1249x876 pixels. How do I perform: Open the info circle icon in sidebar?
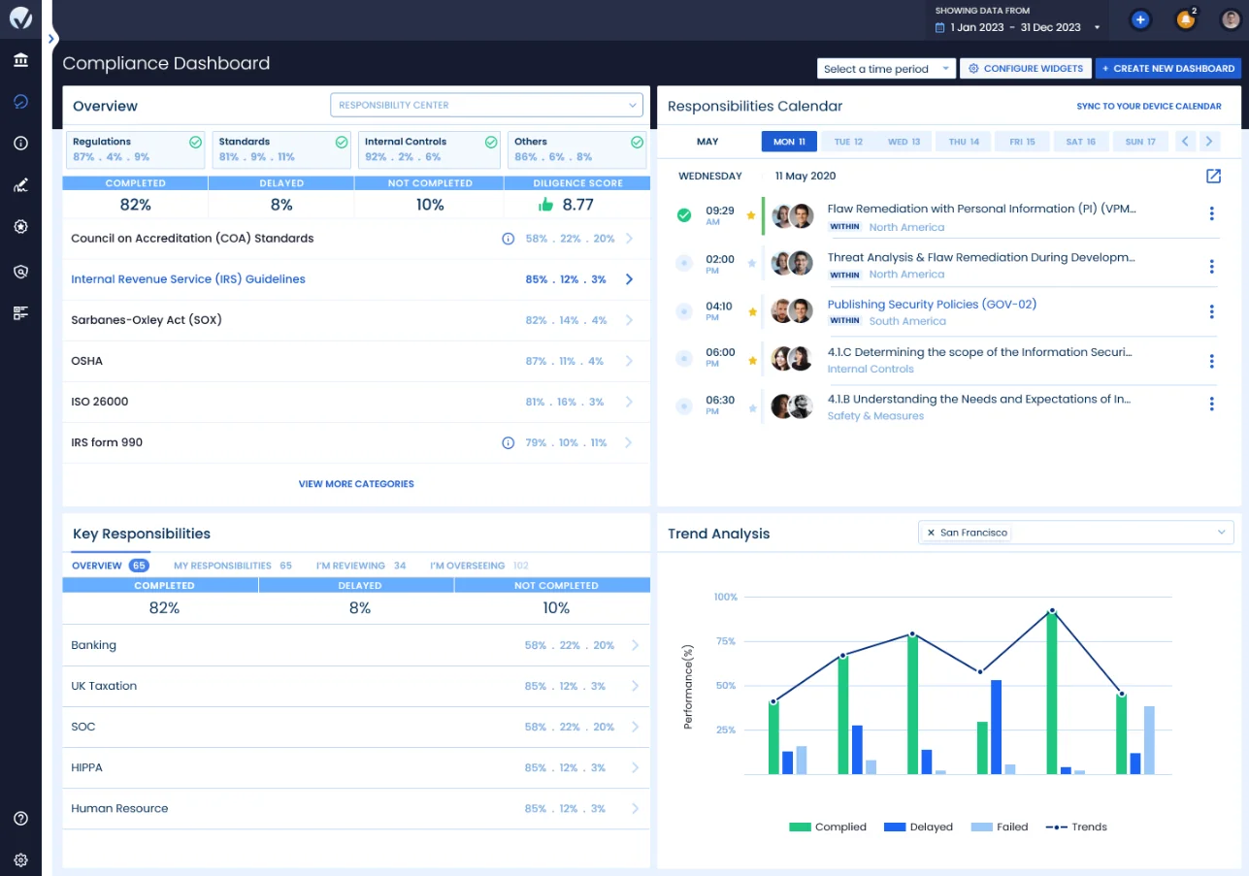(x=20, y=143)
